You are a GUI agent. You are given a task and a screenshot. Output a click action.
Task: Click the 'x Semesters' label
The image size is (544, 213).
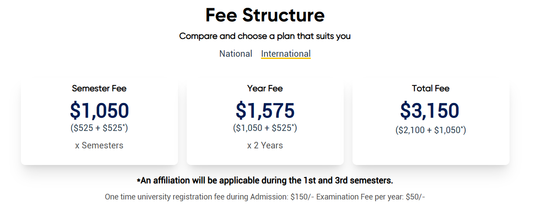point(99,145)
